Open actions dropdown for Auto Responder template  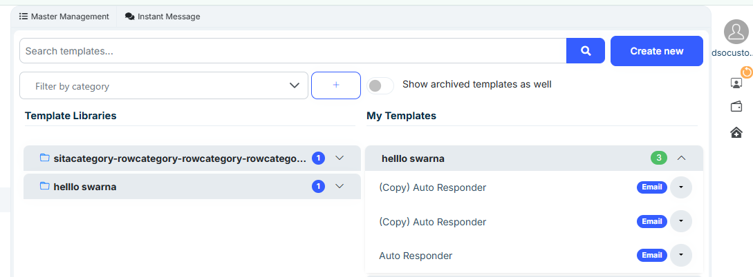[681, 255]
